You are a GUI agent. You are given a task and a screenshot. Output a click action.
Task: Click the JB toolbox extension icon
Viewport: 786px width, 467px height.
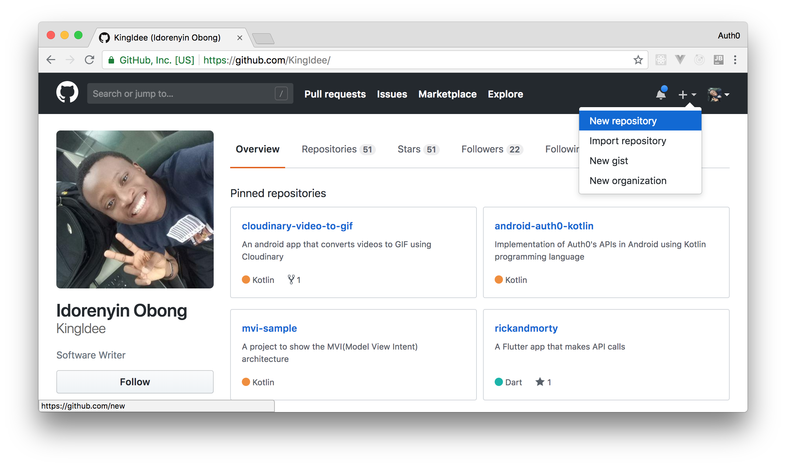point(718,60)
